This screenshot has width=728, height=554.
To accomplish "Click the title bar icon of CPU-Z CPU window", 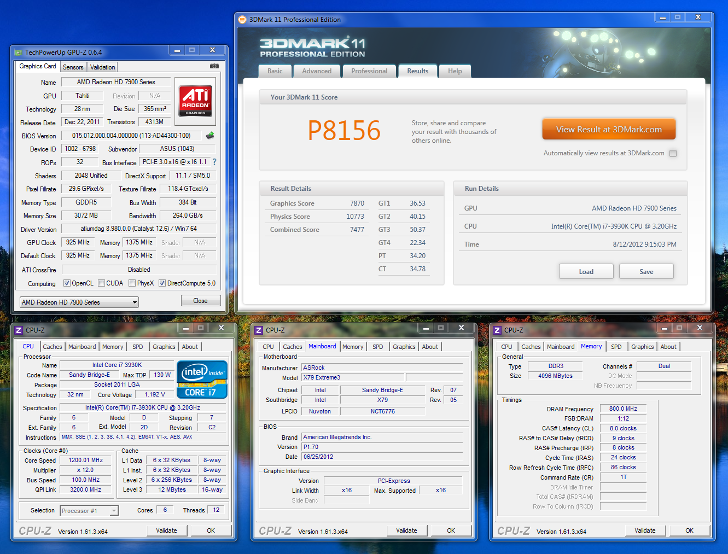I will point(19,330).
